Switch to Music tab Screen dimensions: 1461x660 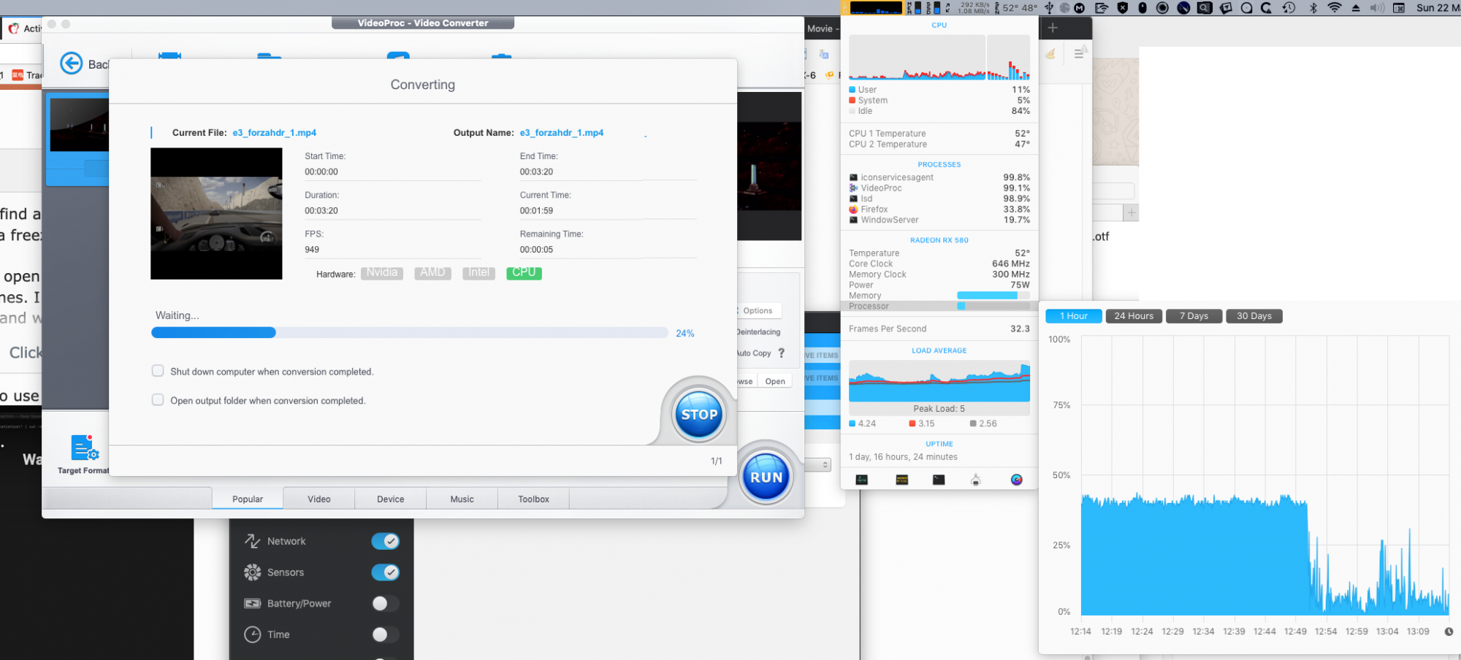[x=462, y=499]
